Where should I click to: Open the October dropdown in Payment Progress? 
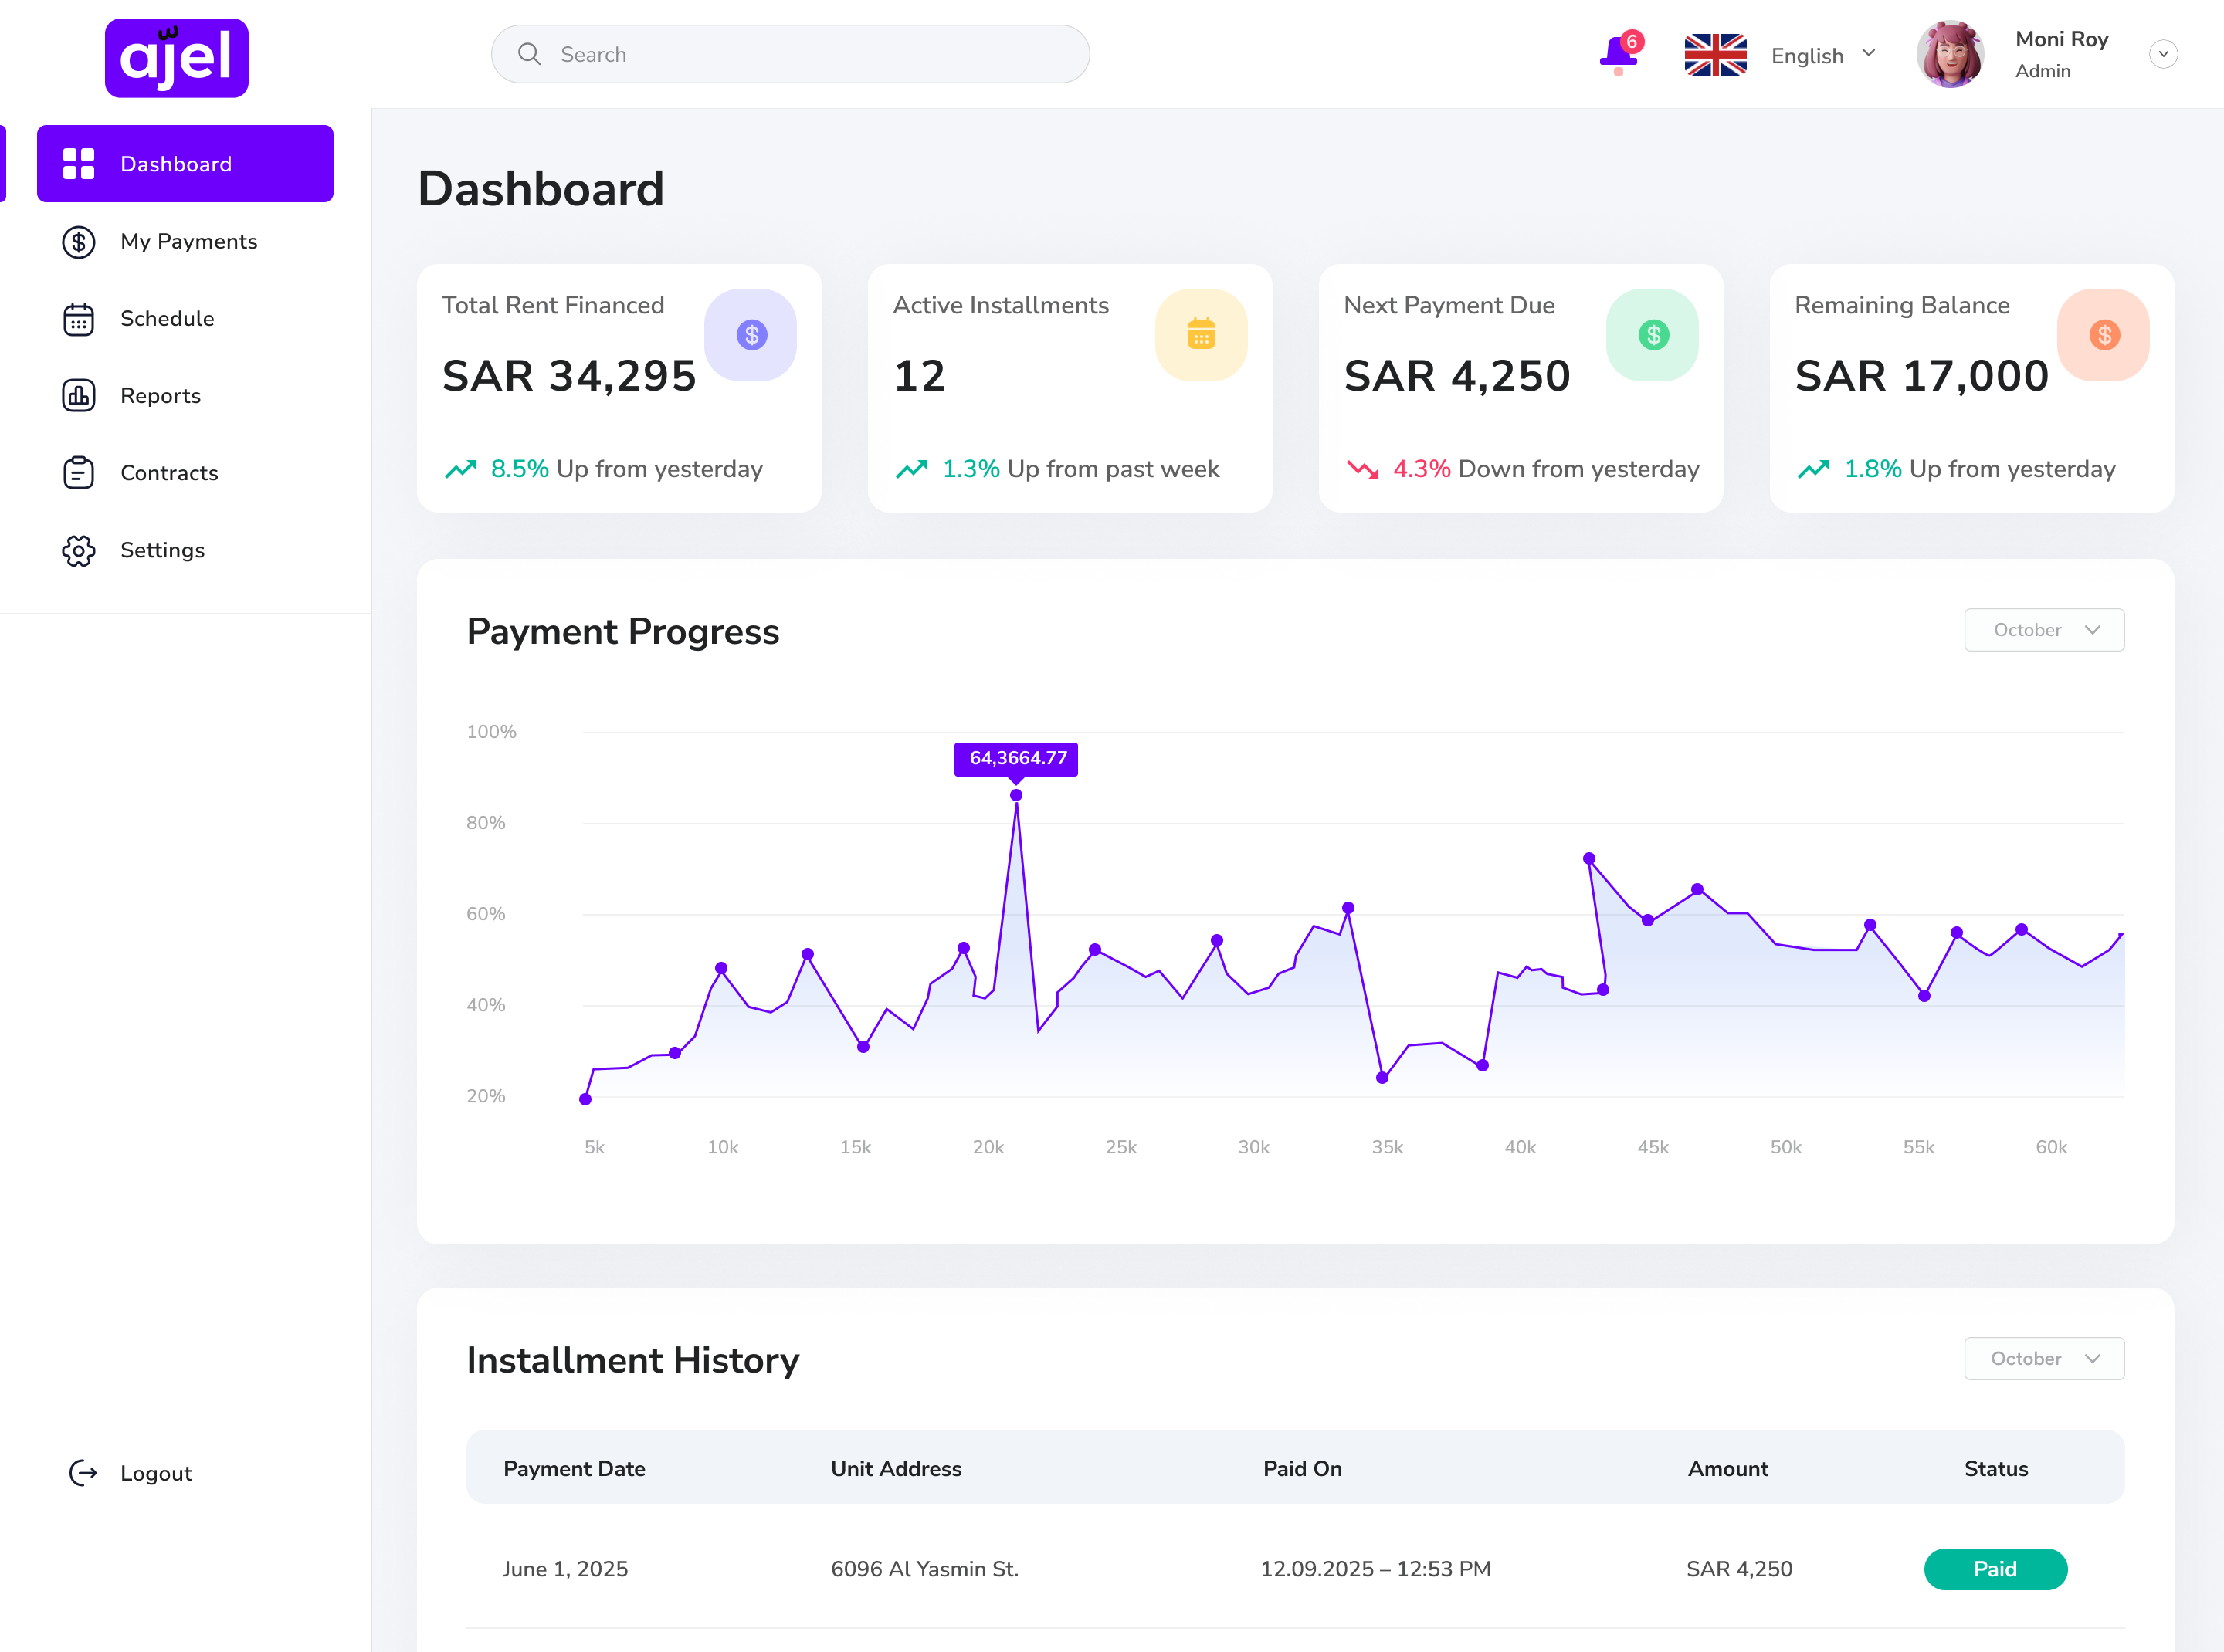[x=2043, y=630]
